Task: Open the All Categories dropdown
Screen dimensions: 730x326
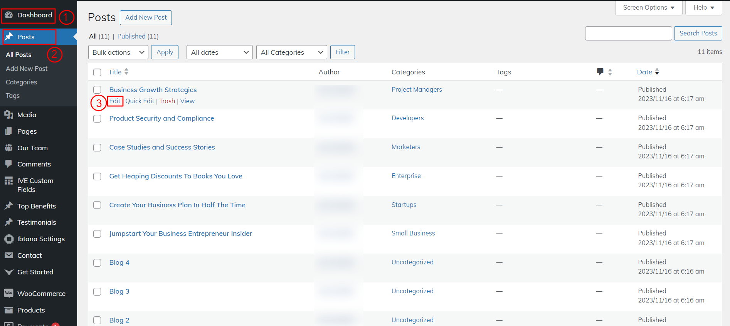Action: [291, 52]
